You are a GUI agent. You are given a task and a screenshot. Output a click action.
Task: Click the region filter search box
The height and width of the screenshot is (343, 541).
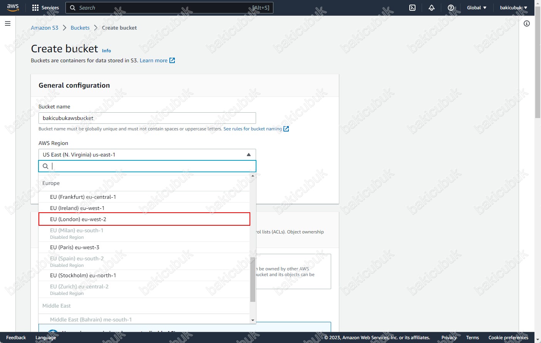coord(147,166)
